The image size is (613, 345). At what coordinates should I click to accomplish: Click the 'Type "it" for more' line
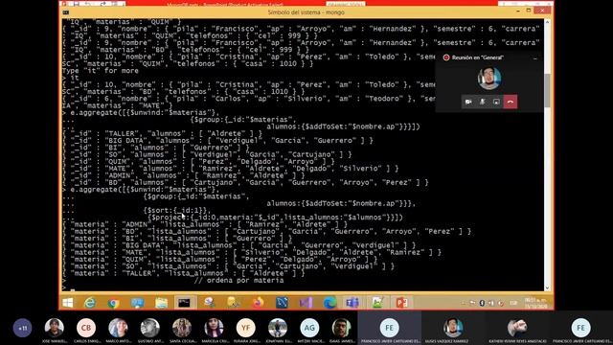101,71
